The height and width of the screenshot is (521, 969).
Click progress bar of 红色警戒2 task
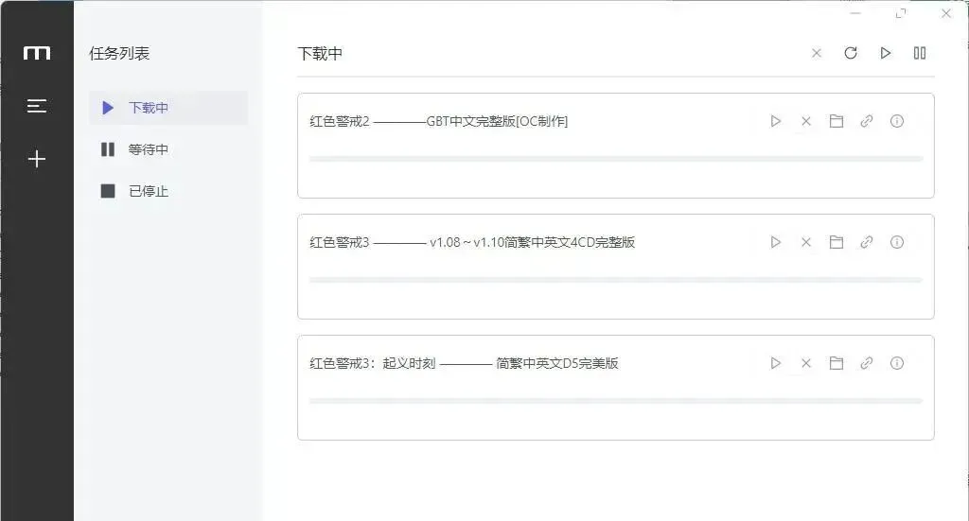615,159
